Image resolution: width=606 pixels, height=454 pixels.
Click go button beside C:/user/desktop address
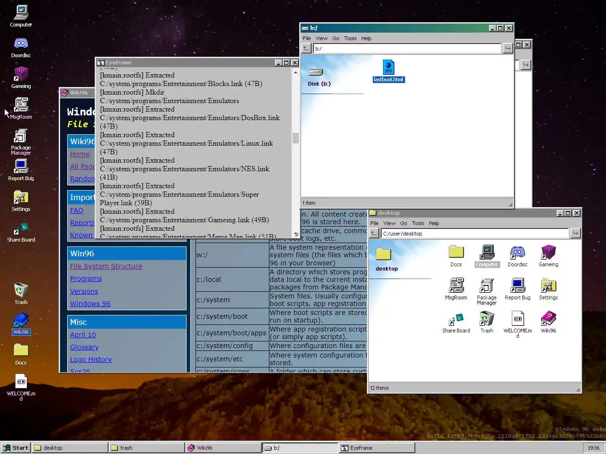(x=575, y=233)
